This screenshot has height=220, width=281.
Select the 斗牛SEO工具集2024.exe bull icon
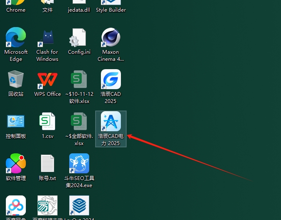pos(79,163)
